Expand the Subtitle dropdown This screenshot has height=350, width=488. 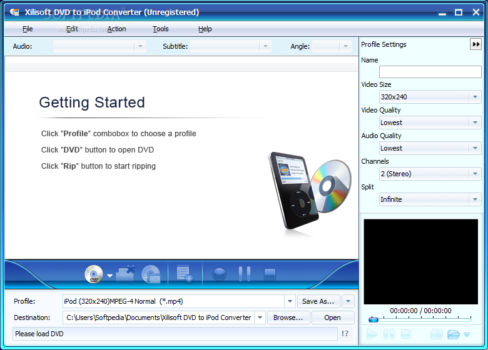click(265, 46)
